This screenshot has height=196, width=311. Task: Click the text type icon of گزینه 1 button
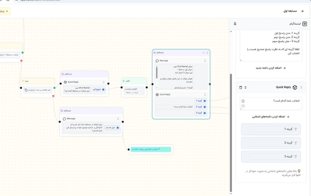pos(295,129)
